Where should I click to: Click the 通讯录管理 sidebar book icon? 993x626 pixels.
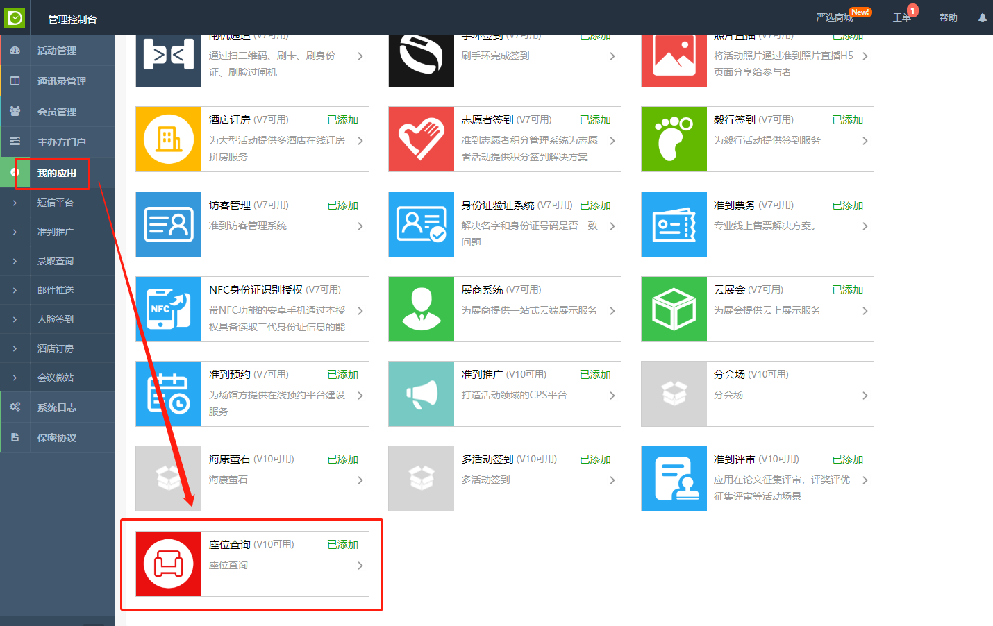[x=15, y=81]
